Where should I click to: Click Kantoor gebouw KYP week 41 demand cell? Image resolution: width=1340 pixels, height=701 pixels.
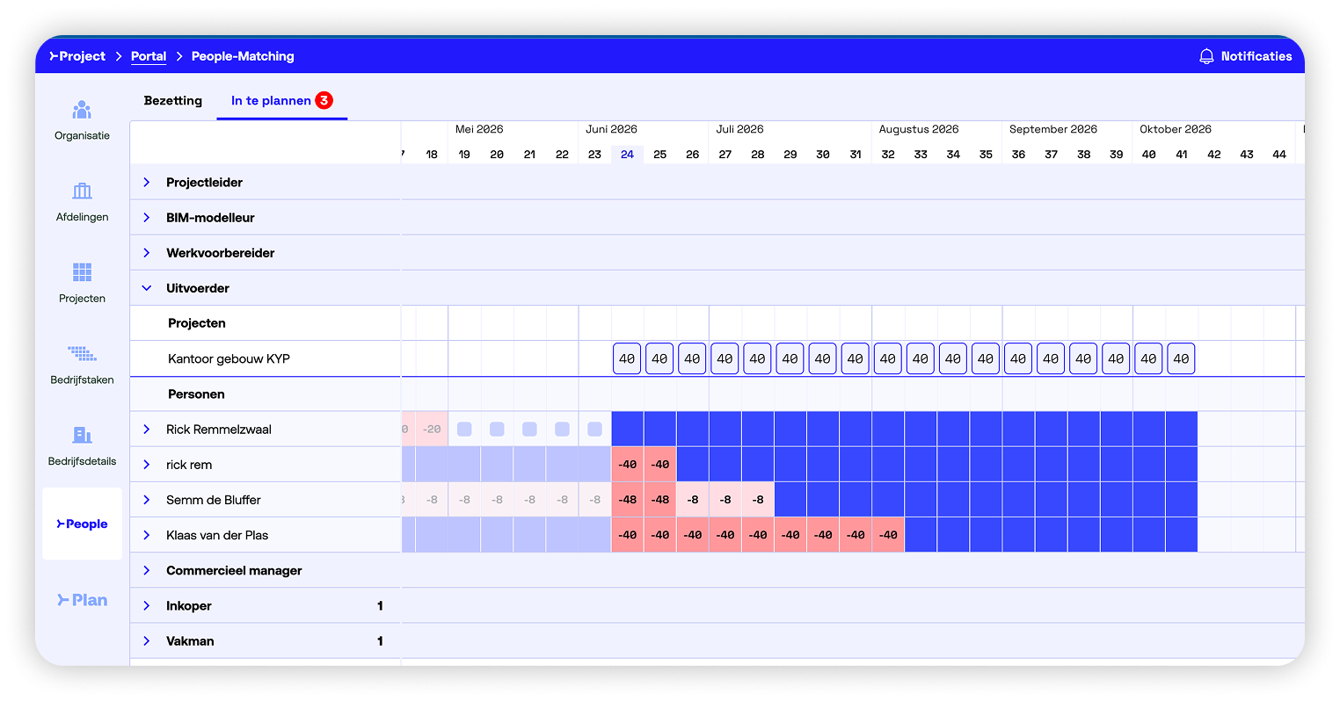tap(1181, 358)
